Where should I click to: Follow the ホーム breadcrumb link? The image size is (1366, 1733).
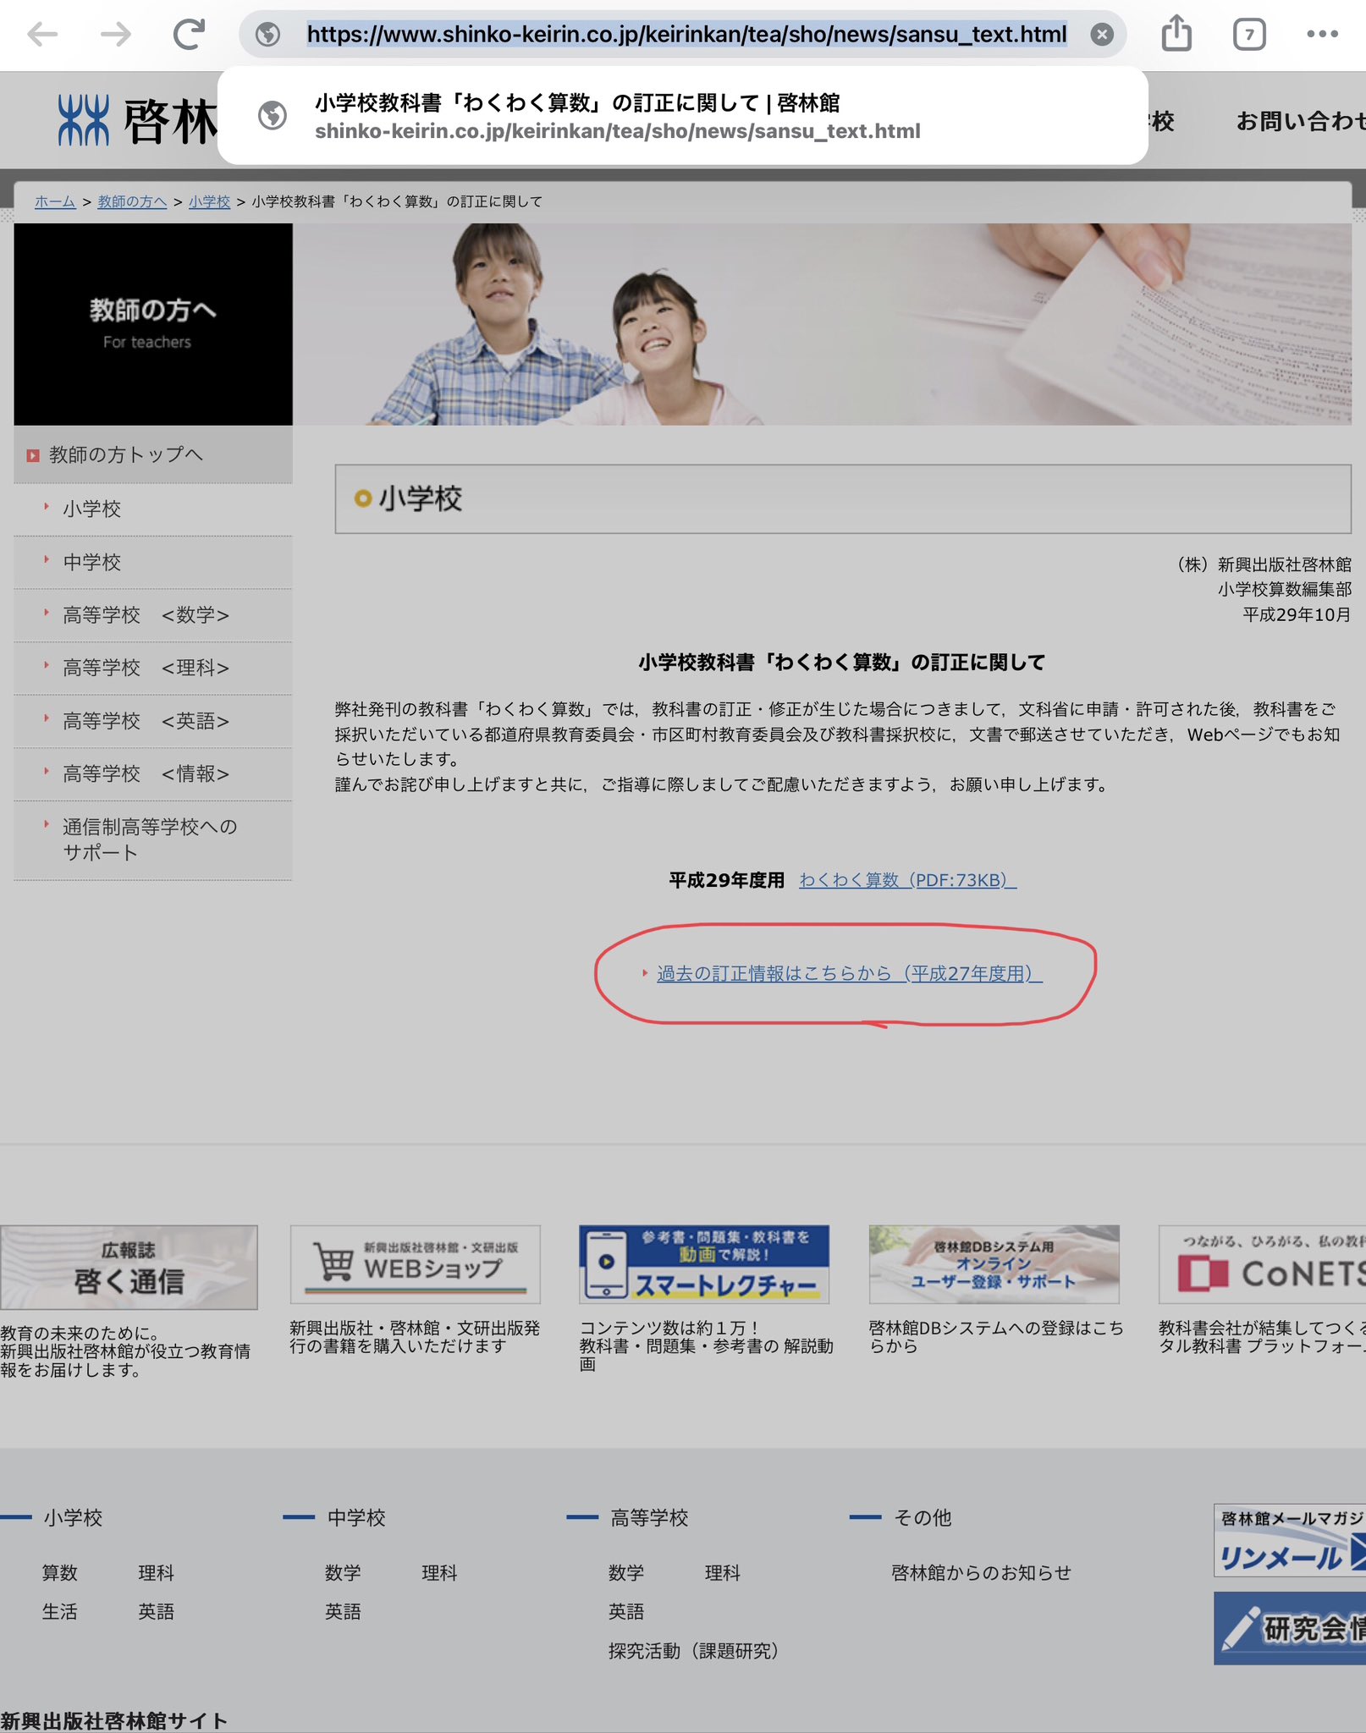tap(55, 201)
